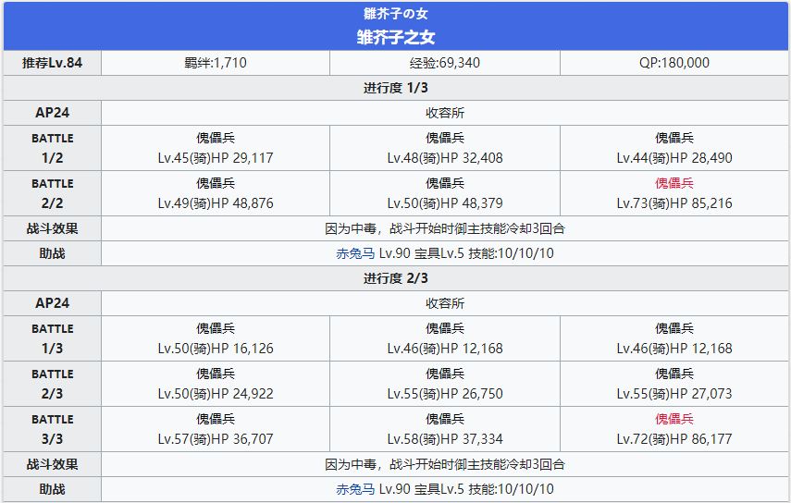Select the Lv.48(骑)HP 32,408 entry

[x=445, y=158]
